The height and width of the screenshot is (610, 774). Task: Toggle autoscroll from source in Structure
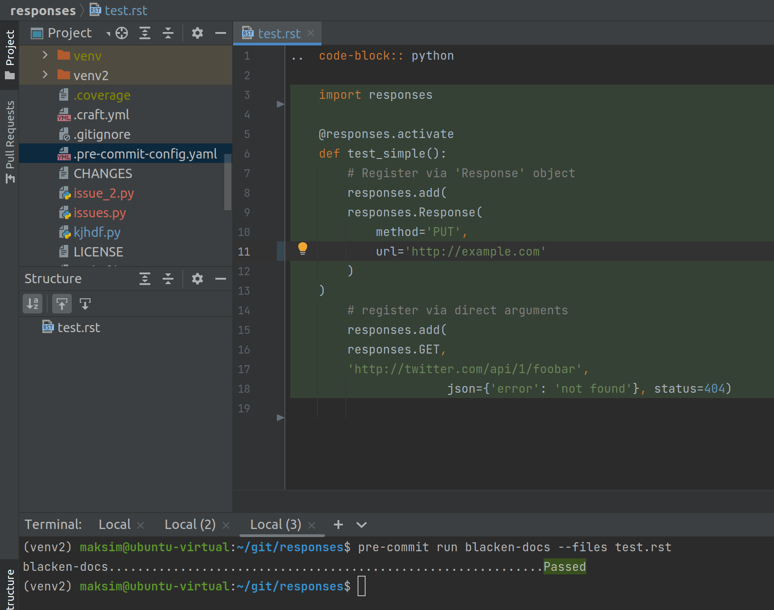[85, 304]
